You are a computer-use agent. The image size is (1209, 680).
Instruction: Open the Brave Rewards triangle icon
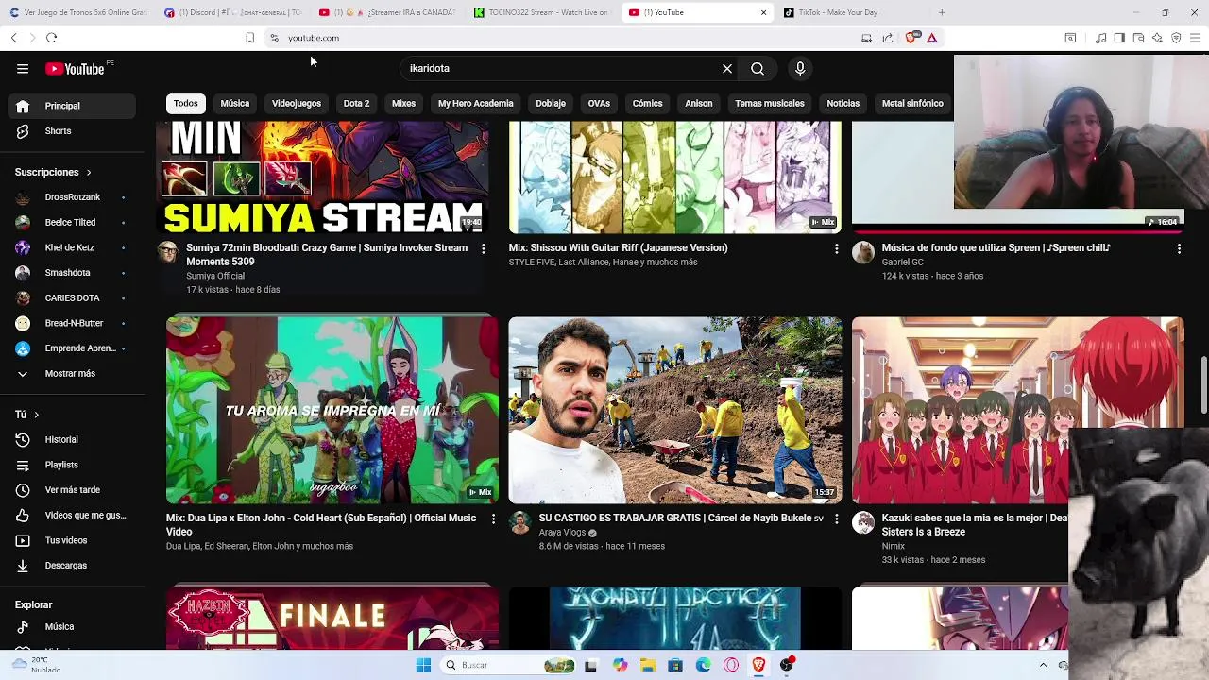(931, 38)
